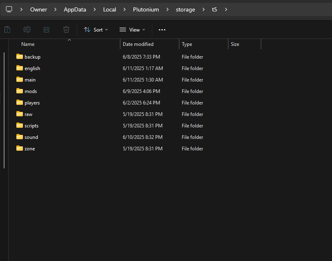Select the players folder icon

[20, 102]
